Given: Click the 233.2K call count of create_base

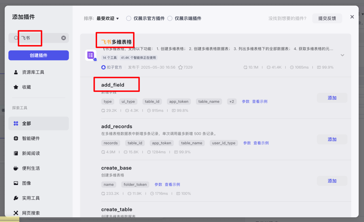Looking at the screenshot, I should coord(110,193).
